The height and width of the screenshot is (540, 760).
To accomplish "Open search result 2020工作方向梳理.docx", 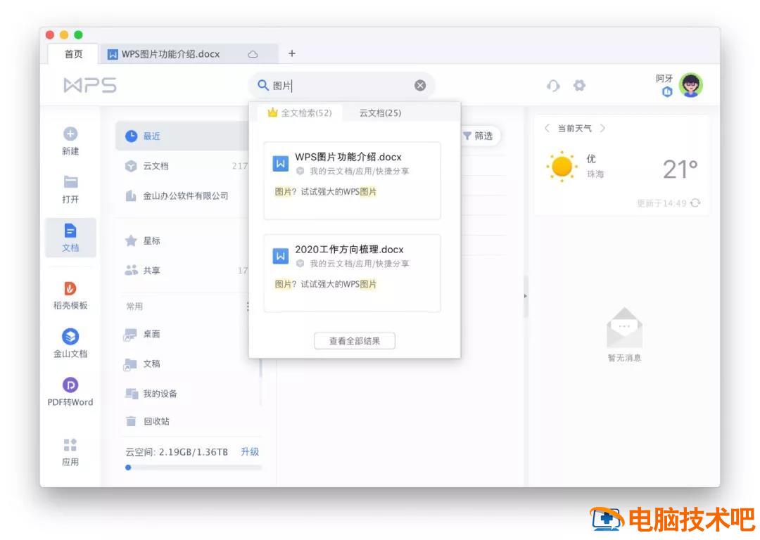I will pos(353,273).
